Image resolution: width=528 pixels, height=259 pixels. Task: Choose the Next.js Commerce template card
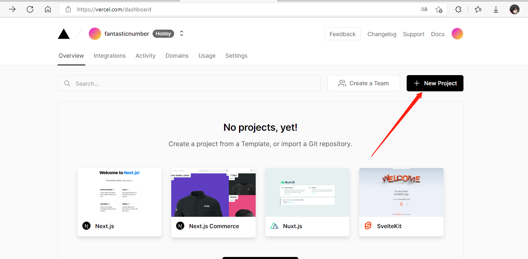pyautogui.click(x=213, y=202)
